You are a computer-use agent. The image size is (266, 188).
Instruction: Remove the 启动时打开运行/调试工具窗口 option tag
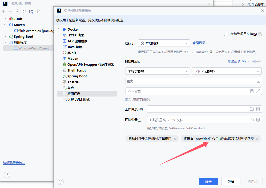(175, 139)
